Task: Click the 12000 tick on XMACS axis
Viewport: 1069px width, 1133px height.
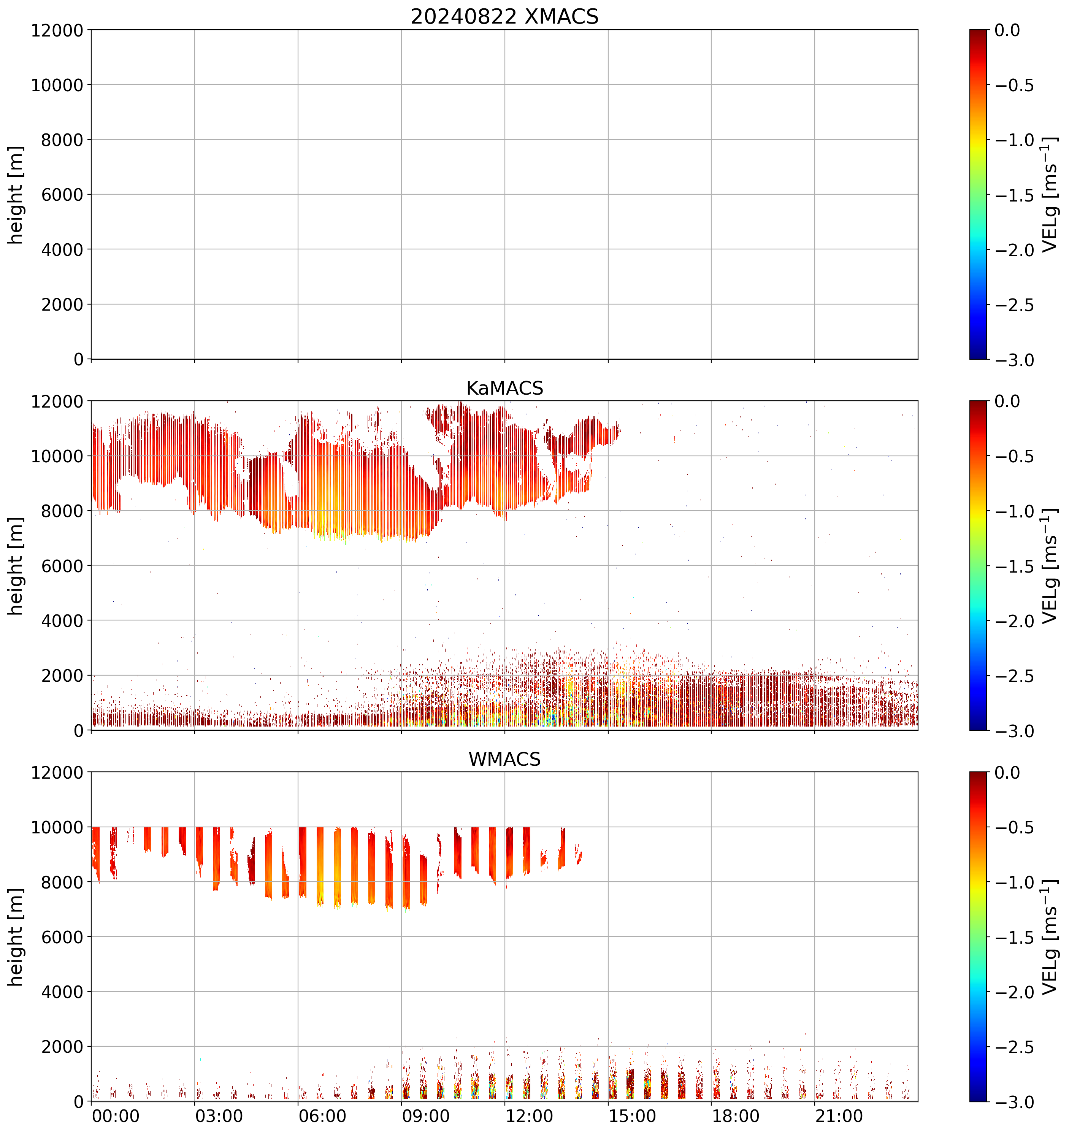Action: [57, 30]
